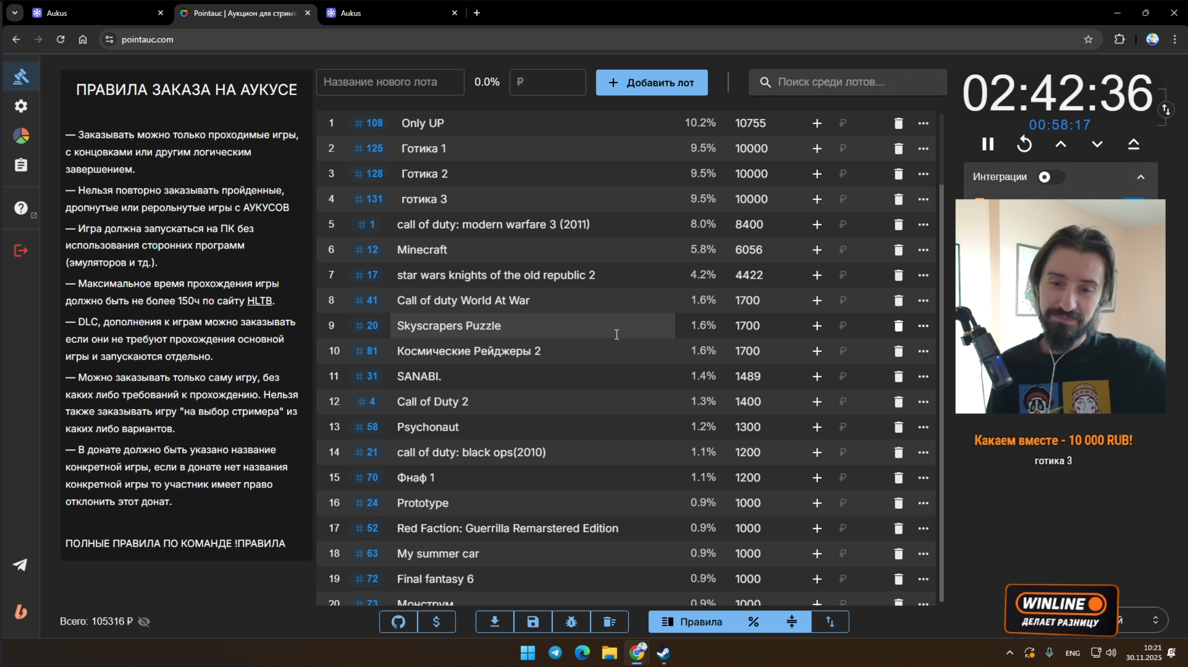
Task: Open settings gear in left sidebar
Action: (x=21, y=106)
